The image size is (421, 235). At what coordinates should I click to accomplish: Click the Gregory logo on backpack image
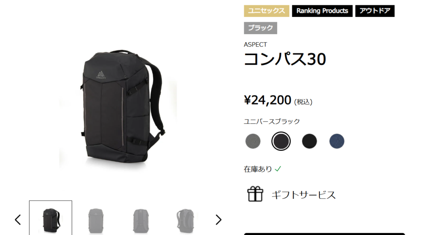(x=101, y=75)
